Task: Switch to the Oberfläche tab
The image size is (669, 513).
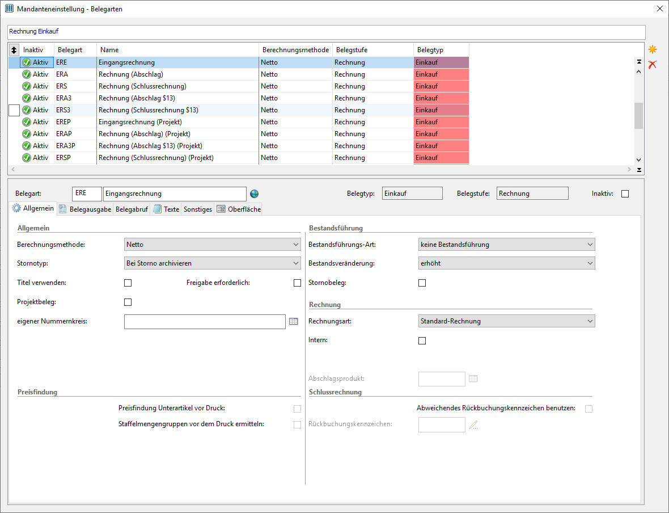Action: click(x=239, y=209)
